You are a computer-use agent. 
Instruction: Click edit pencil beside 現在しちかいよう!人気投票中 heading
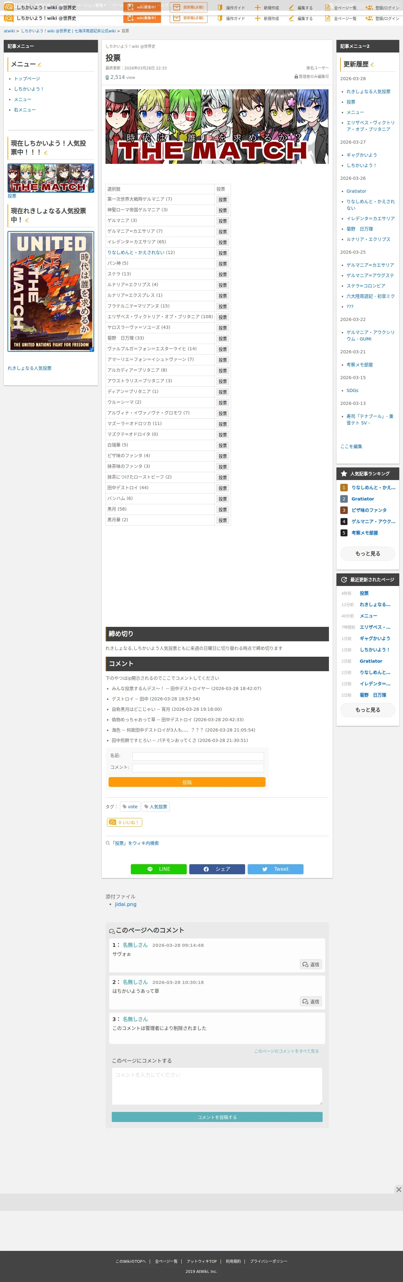pos(46,153)
